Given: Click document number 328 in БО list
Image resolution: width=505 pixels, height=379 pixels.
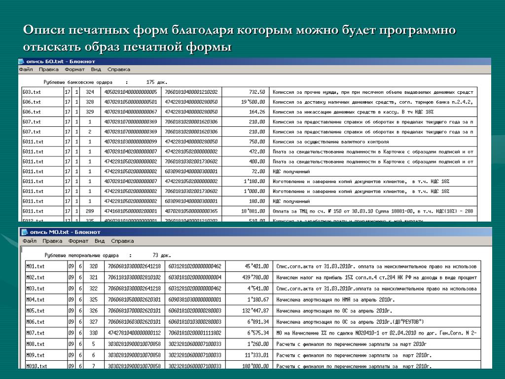Looking at the screenshot, I should click(90, 102).
